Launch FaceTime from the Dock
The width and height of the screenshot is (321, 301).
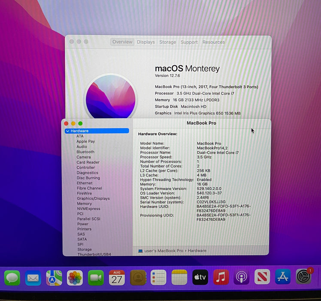96,278
